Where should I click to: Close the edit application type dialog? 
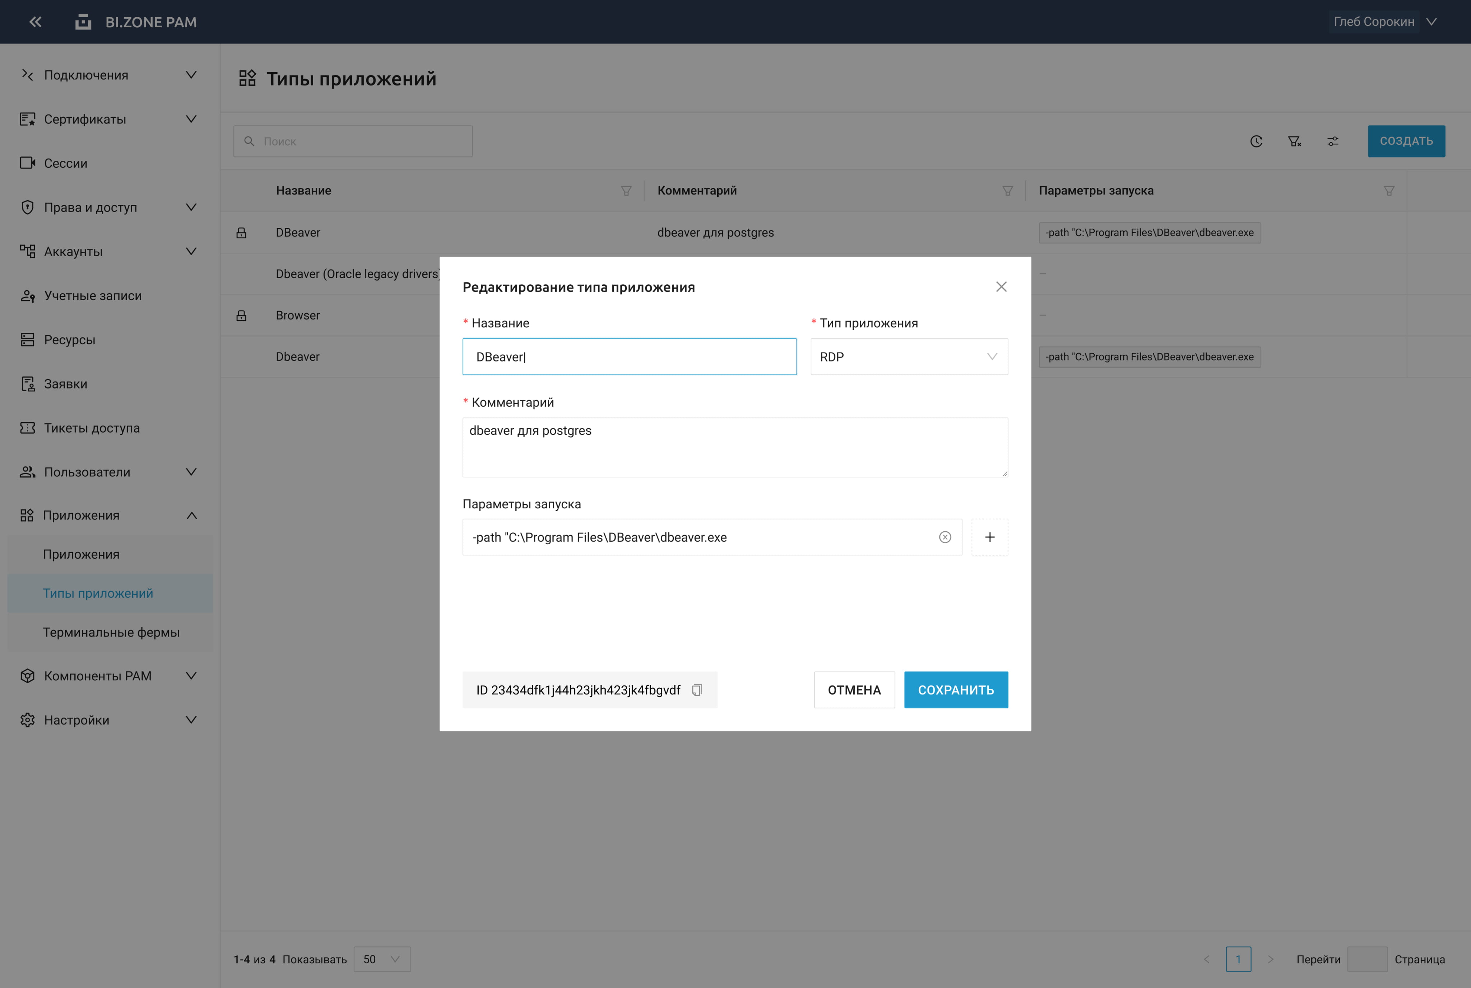click(x=1001, y=287)
